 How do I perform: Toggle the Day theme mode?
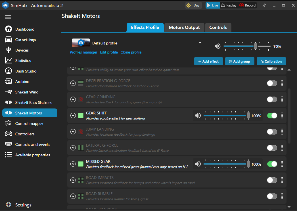(x=193, y=5)
